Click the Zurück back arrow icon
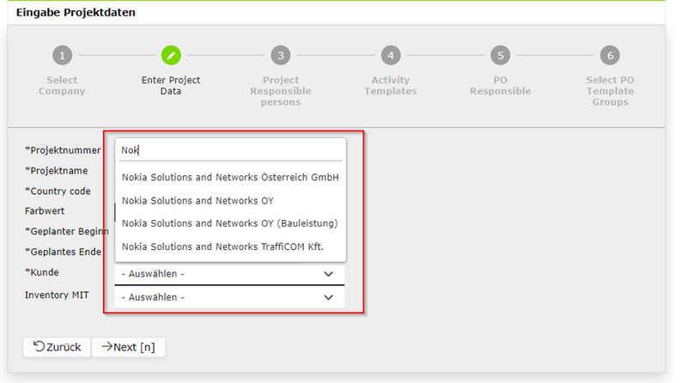The width and height of the screenshot is (687, 383). (x=39, y=347)
